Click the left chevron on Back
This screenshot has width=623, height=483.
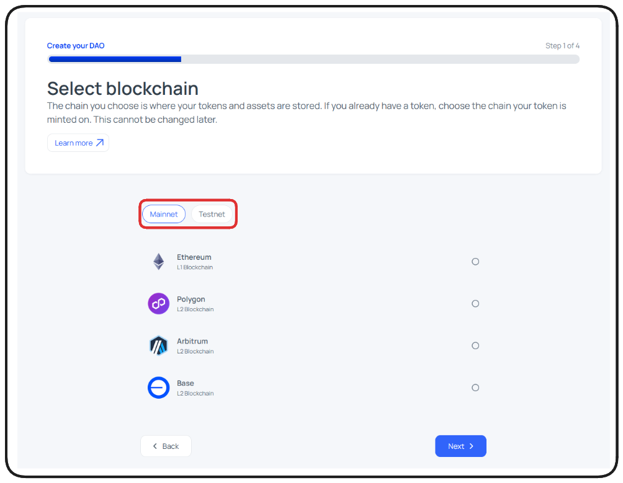pos(155,446)
